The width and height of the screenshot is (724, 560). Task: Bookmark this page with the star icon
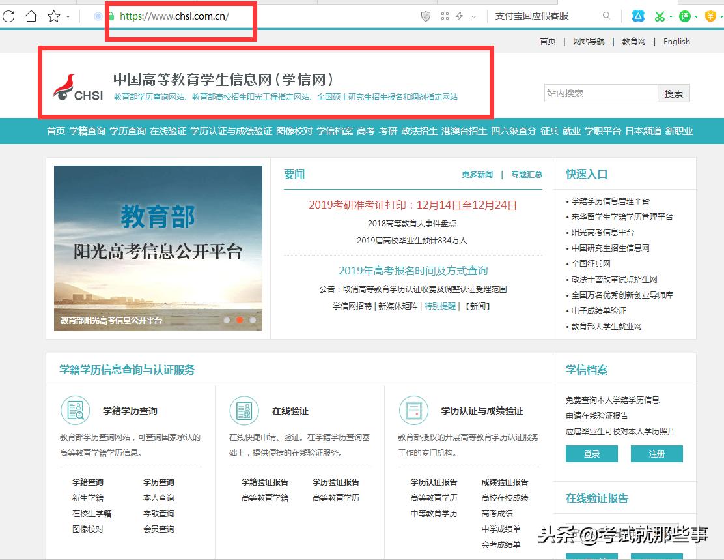(53, 16)
